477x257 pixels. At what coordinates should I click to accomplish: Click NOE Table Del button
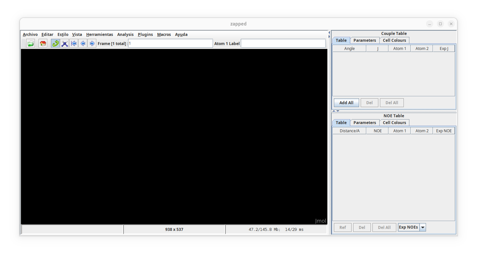click(362, 227)
